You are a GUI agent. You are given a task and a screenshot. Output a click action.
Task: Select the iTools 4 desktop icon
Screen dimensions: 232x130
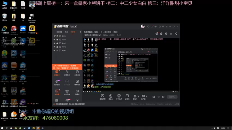click(14, 54)
